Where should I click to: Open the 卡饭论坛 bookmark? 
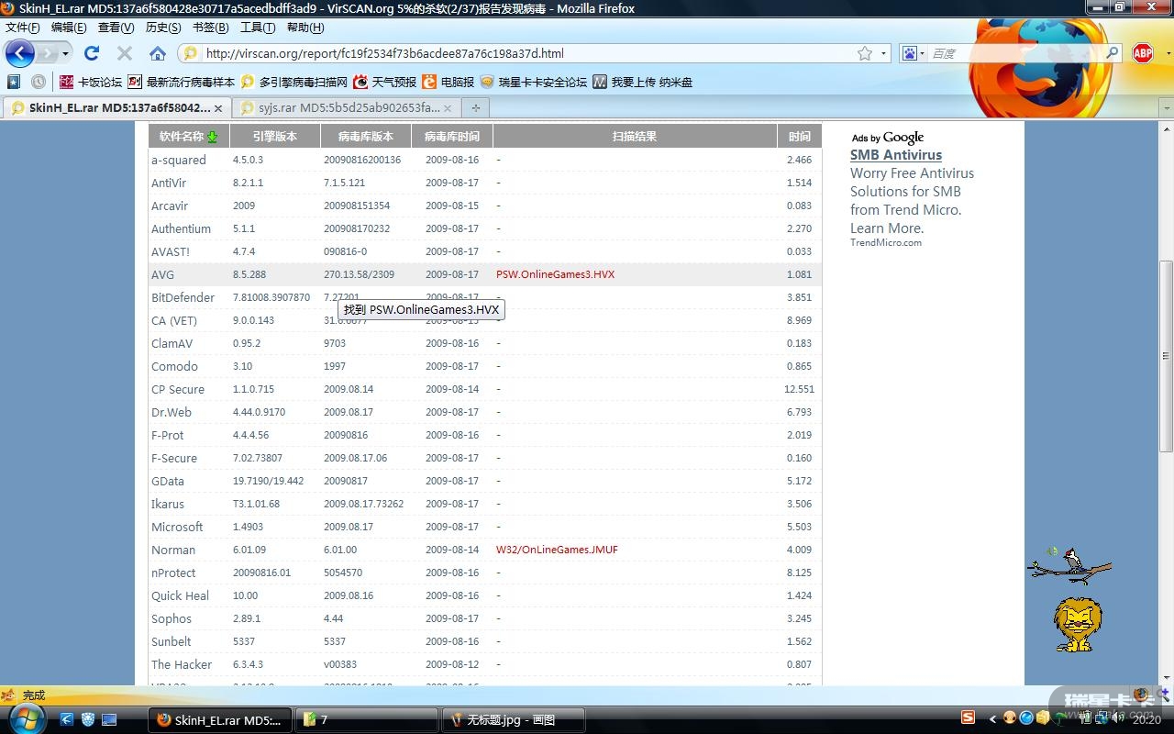90,82
